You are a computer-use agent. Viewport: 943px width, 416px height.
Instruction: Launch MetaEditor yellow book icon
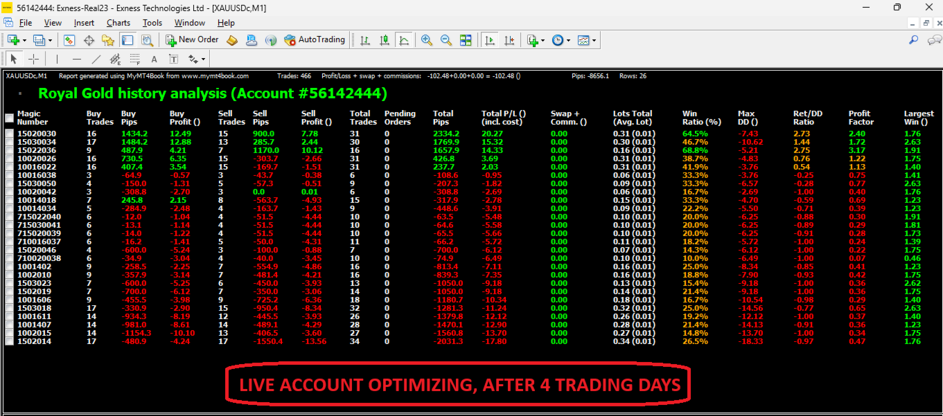click(x=232, y=40)
